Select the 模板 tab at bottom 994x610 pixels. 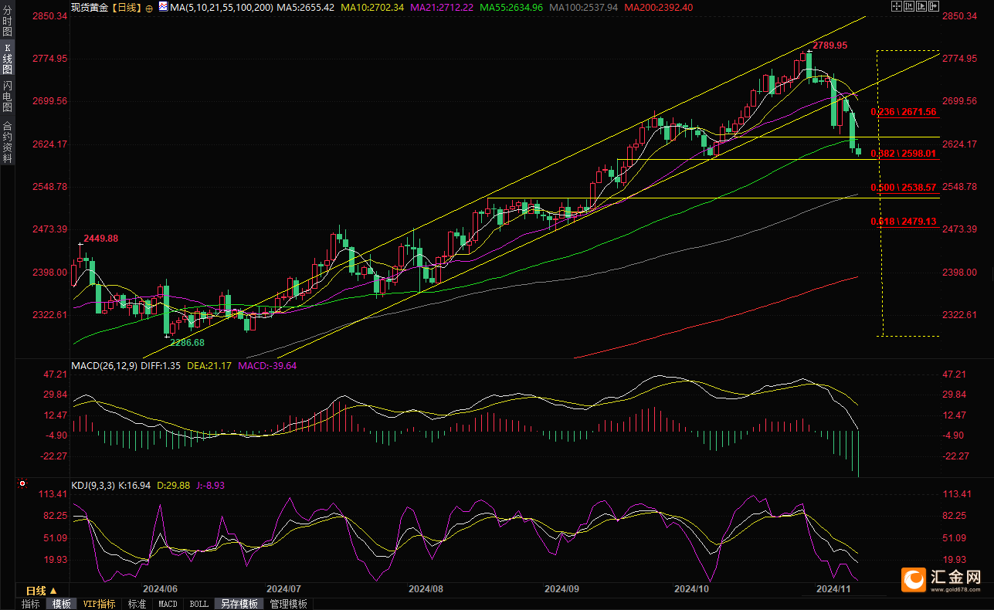point(61,604)
